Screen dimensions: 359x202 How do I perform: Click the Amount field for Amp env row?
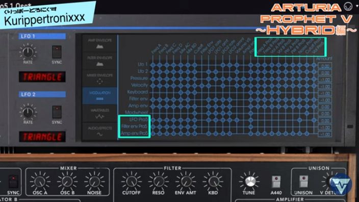pos(325,107)
